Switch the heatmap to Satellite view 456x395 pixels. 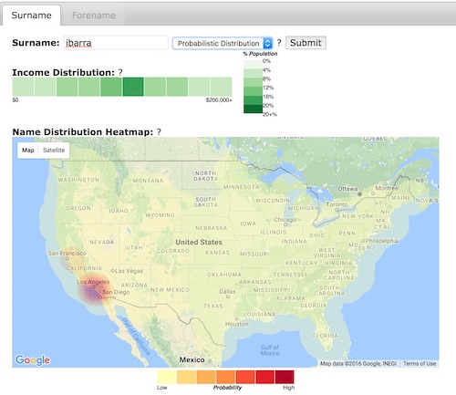(54, 151)
